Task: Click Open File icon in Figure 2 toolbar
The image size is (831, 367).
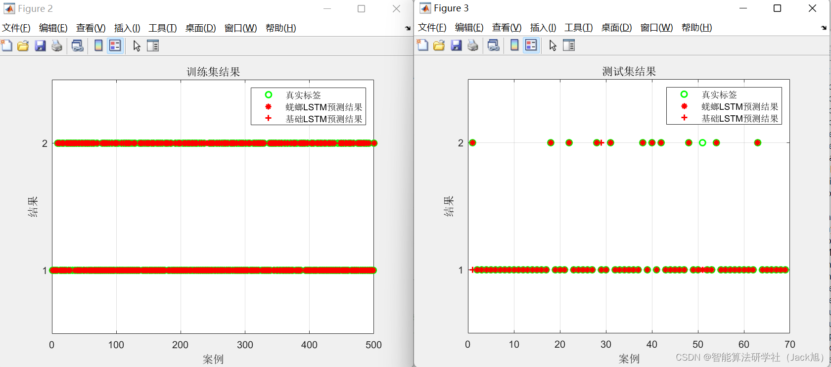Action: 23,46
